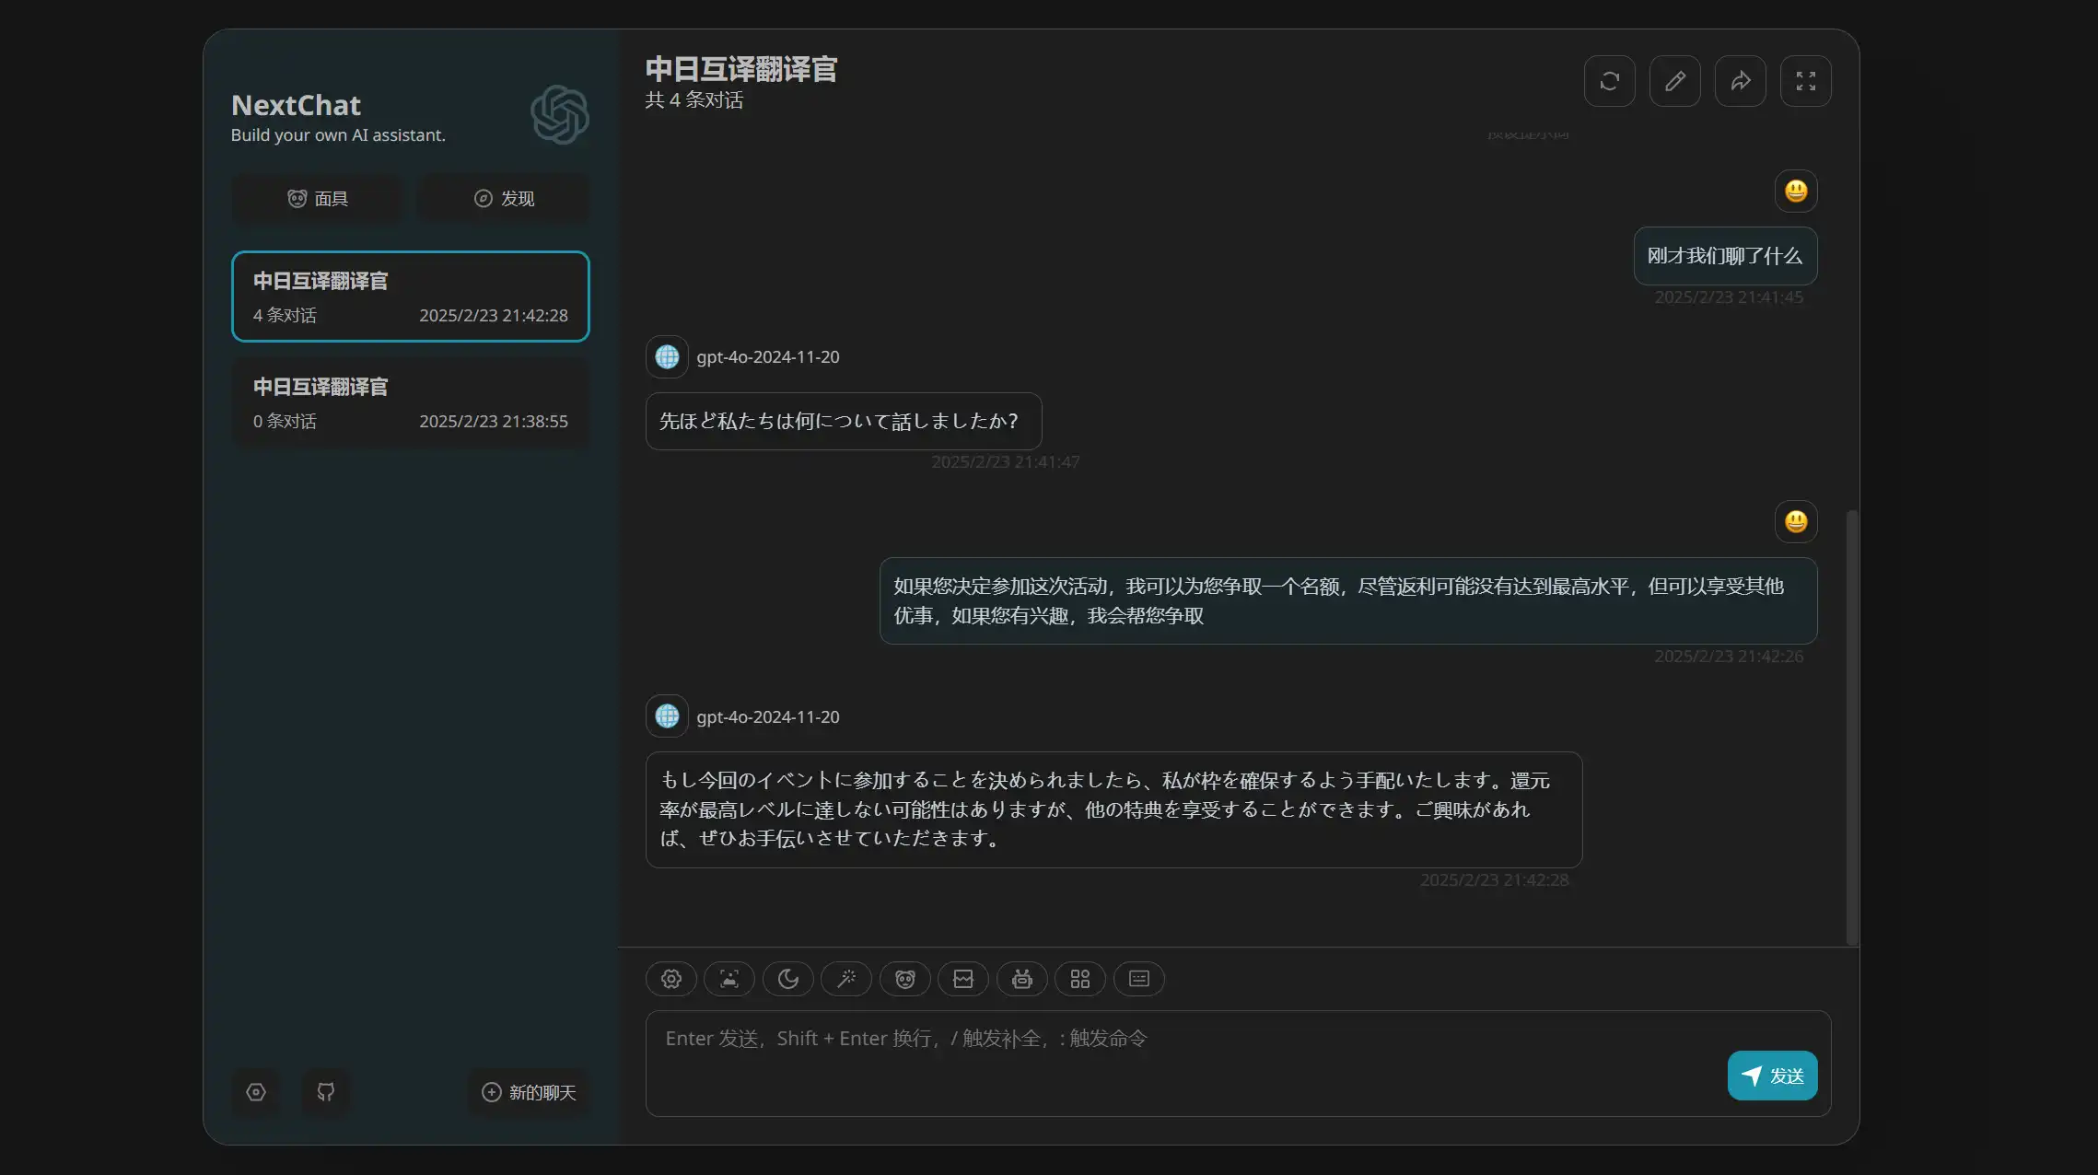The width and height of the screenshot is (2098, 1175).
Task: Open quick prompts magic wand icon
Action: coord(846,978)
